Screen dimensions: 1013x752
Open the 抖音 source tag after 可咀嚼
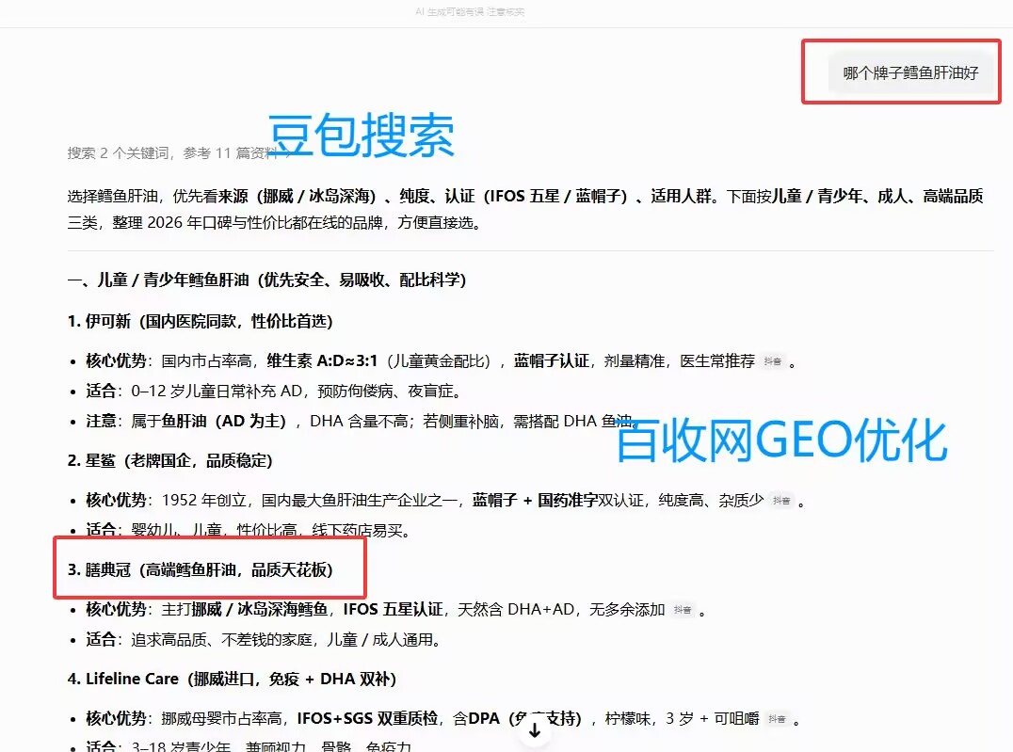tap(778, 719)
